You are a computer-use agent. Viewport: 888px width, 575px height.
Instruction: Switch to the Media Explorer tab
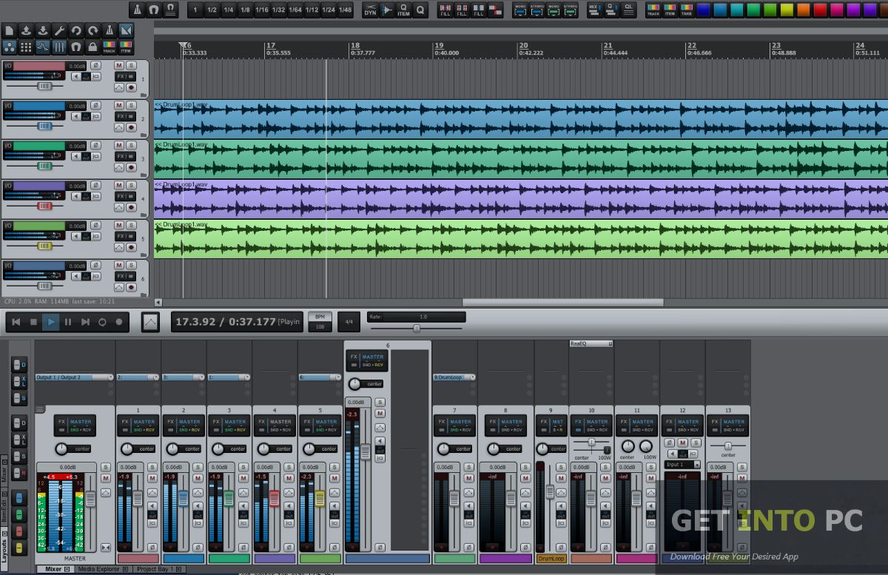point(100,568)
